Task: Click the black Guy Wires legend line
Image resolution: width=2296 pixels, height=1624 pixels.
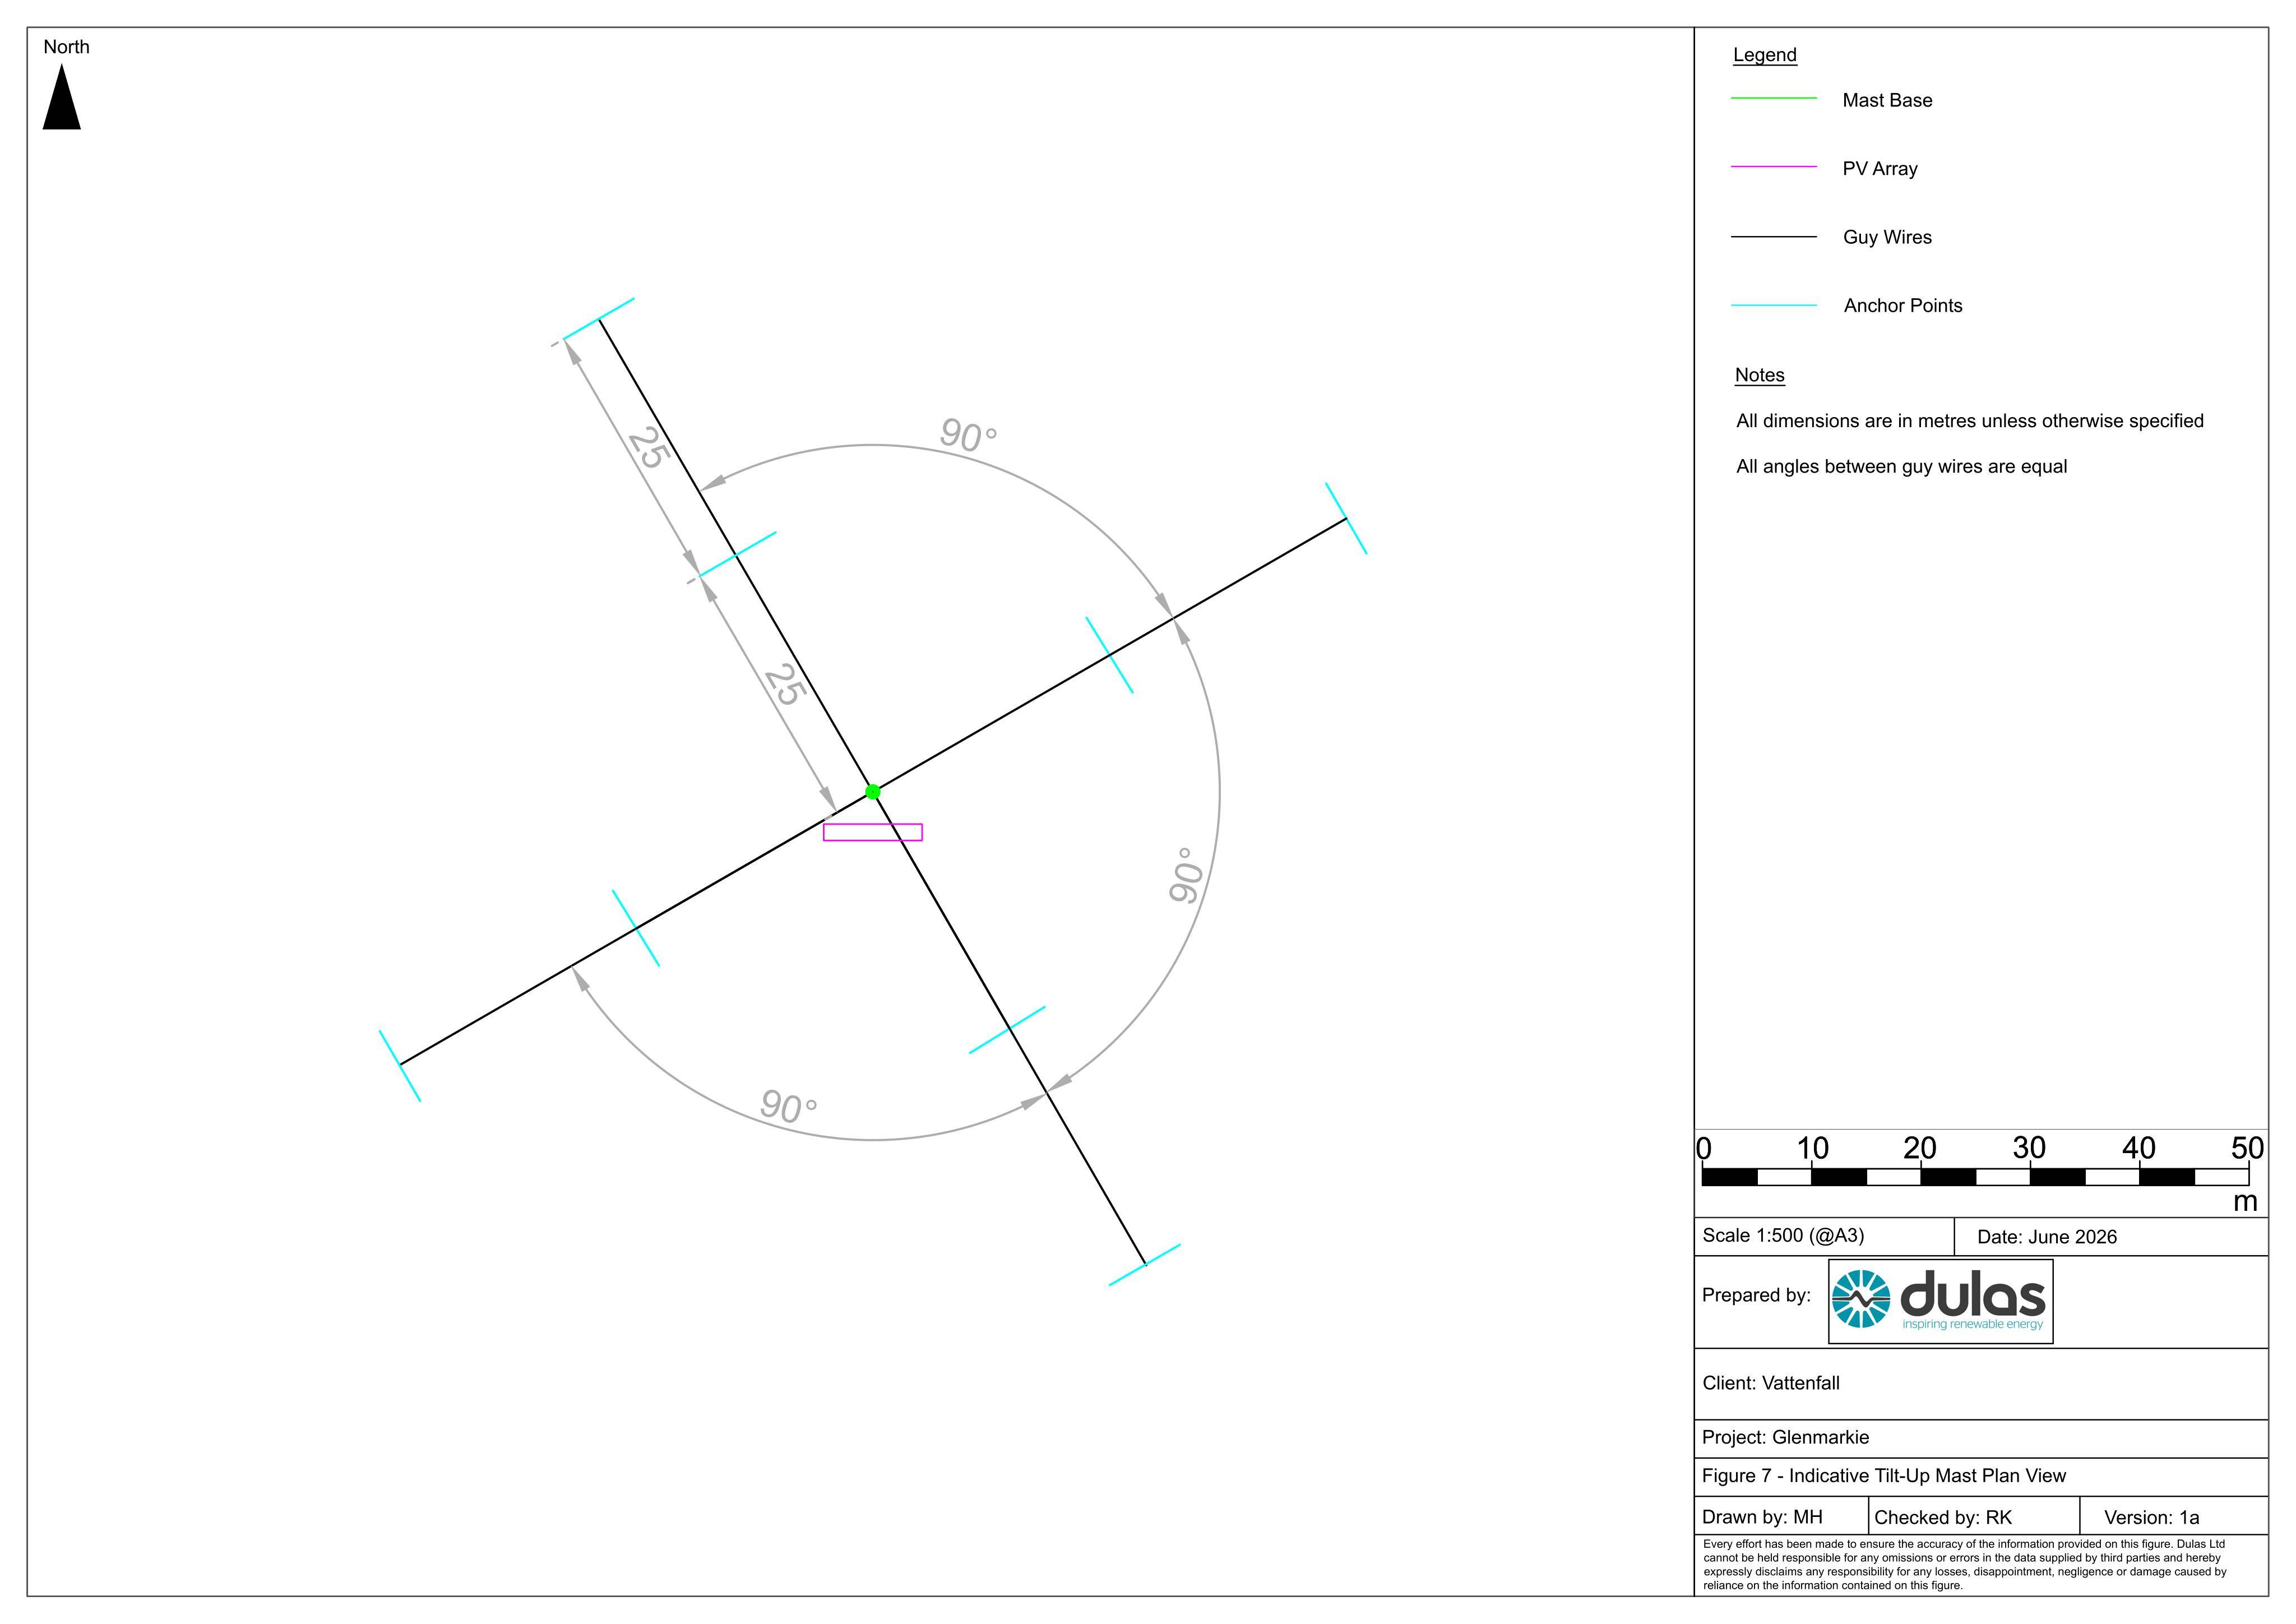Action: pyautogui.click(x=1774, y=237)
